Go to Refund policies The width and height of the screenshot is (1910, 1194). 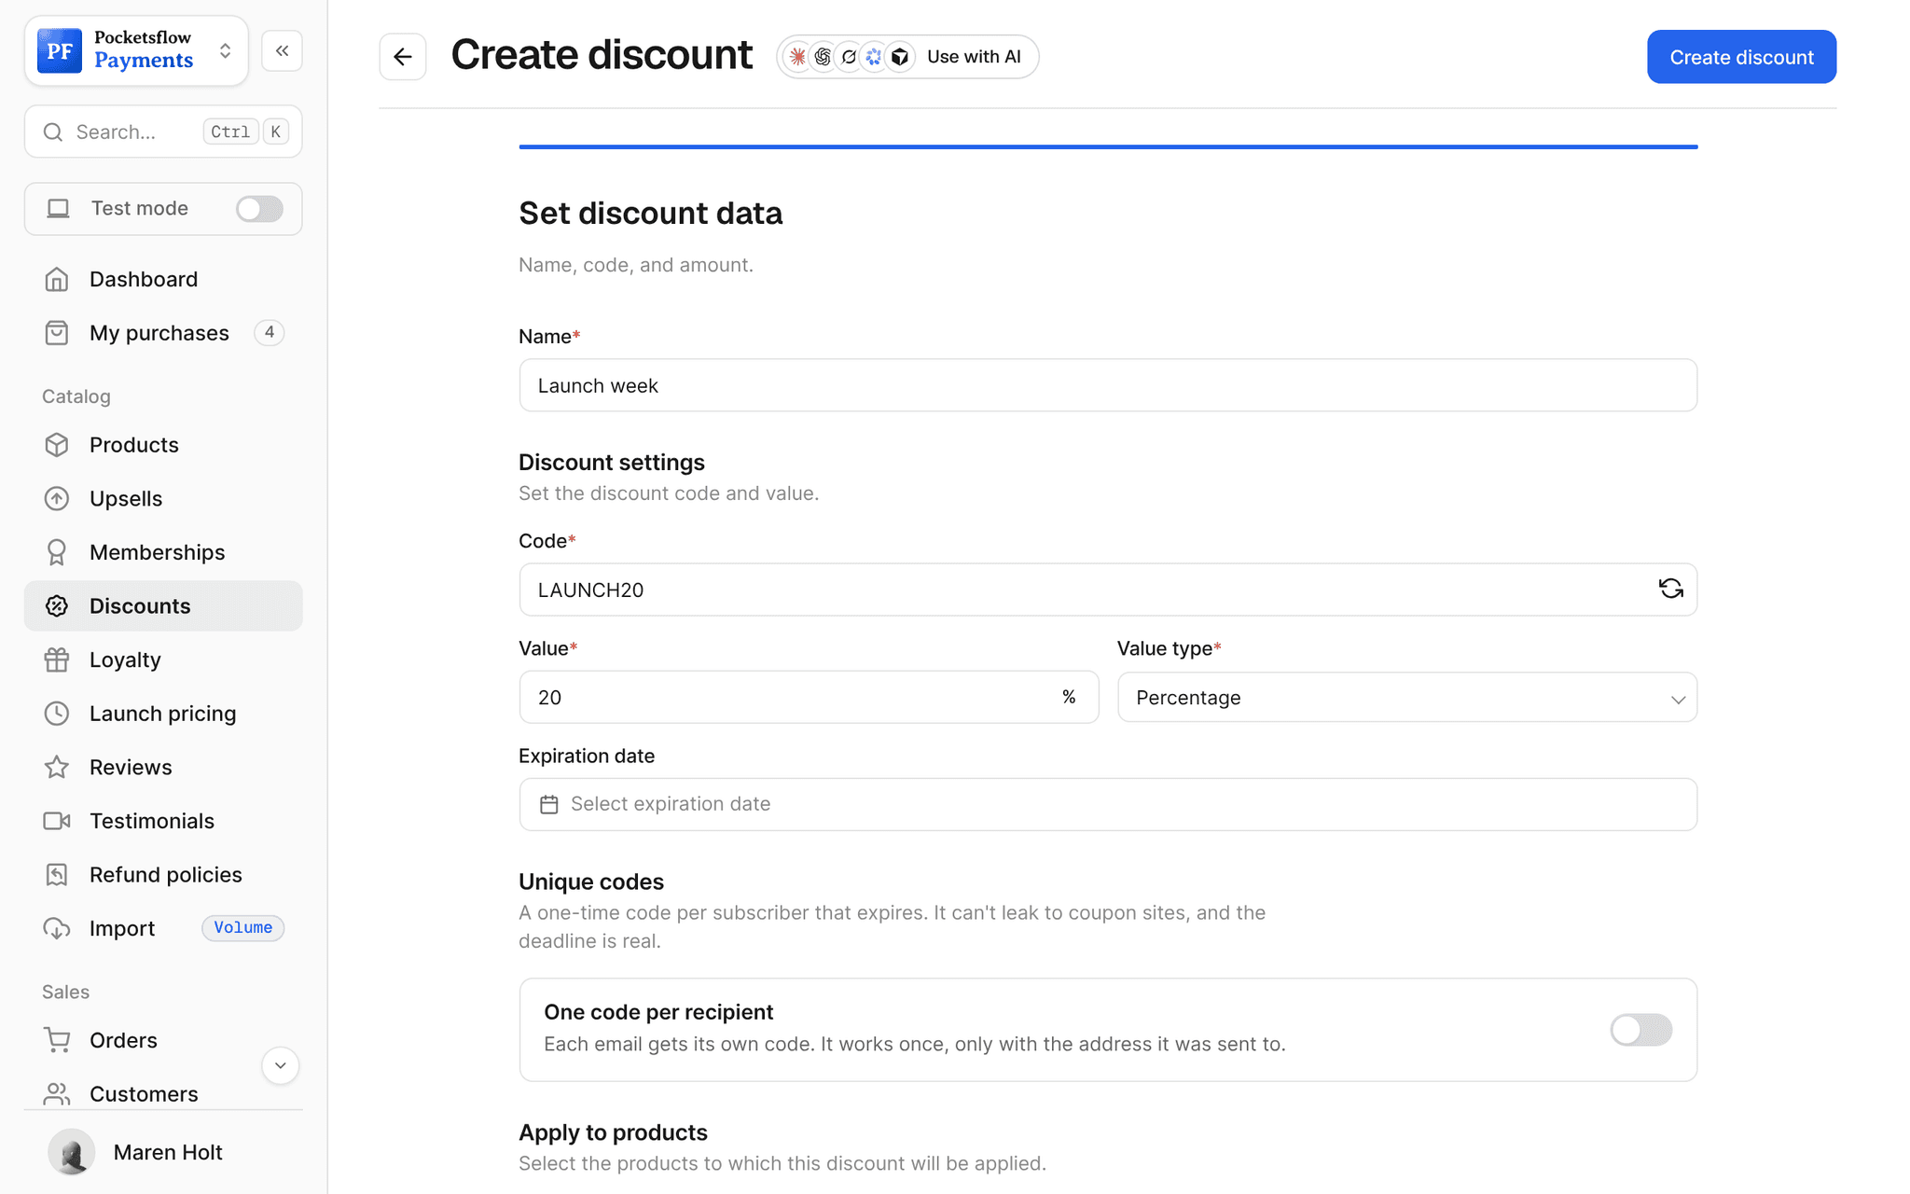click(x=163, y=874)
